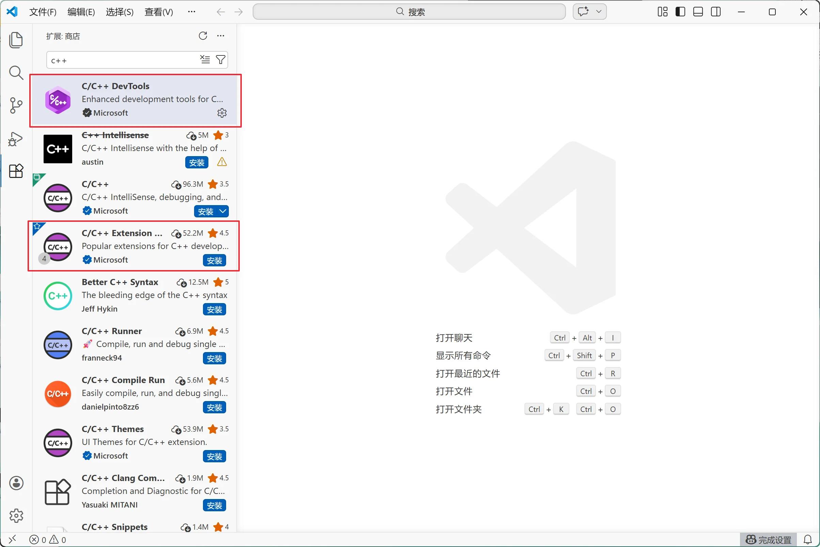Open the Manage gear in activity bar

(16, 516)
